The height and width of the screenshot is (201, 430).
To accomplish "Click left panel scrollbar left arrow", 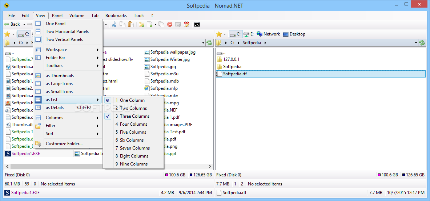I will (7, 166).
